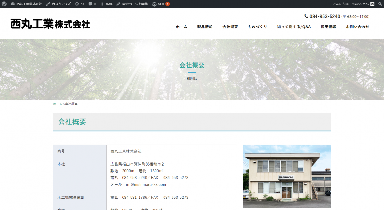Click the line 敷地 2000㎡ 建物 1300㎡

click(x=137, y=171)
